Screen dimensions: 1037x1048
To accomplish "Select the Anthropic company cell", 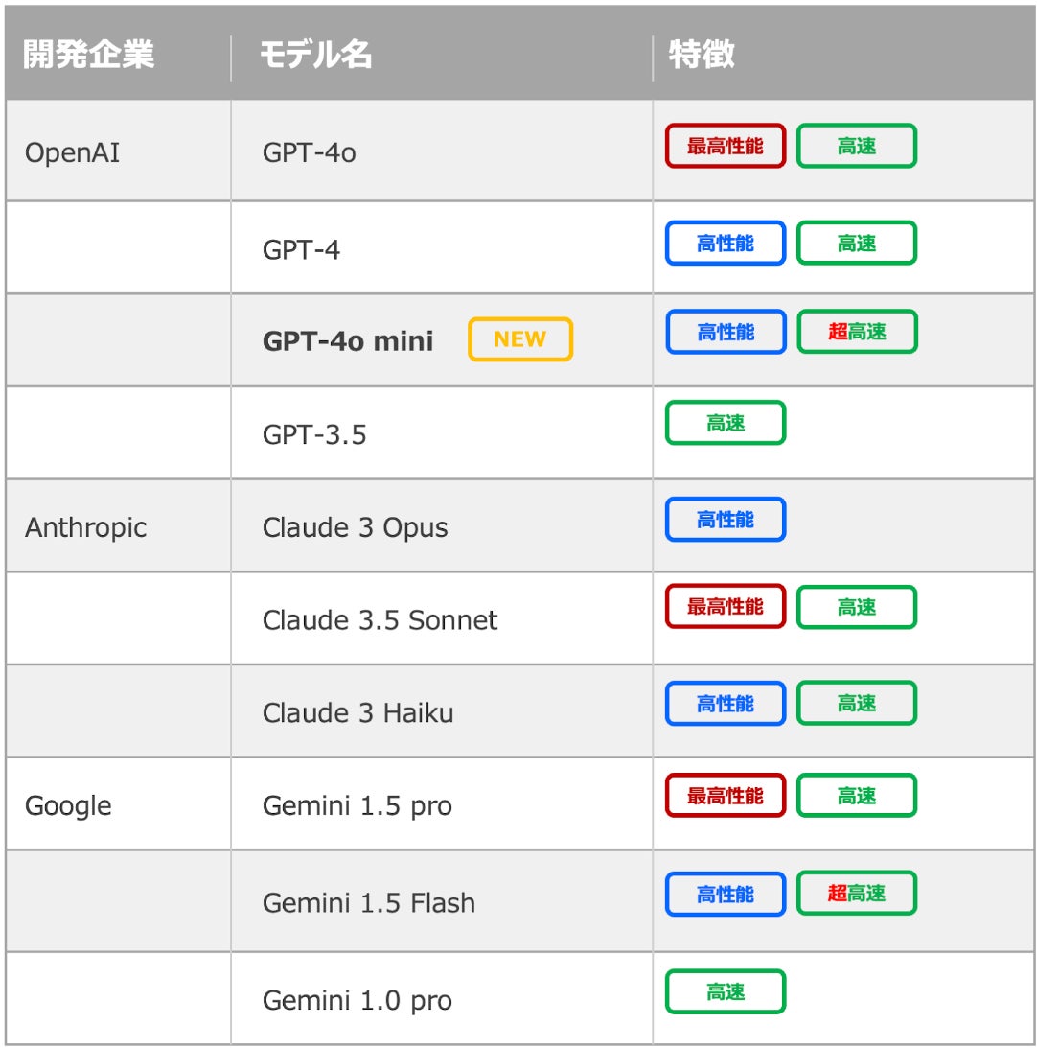I will point(86,527).
